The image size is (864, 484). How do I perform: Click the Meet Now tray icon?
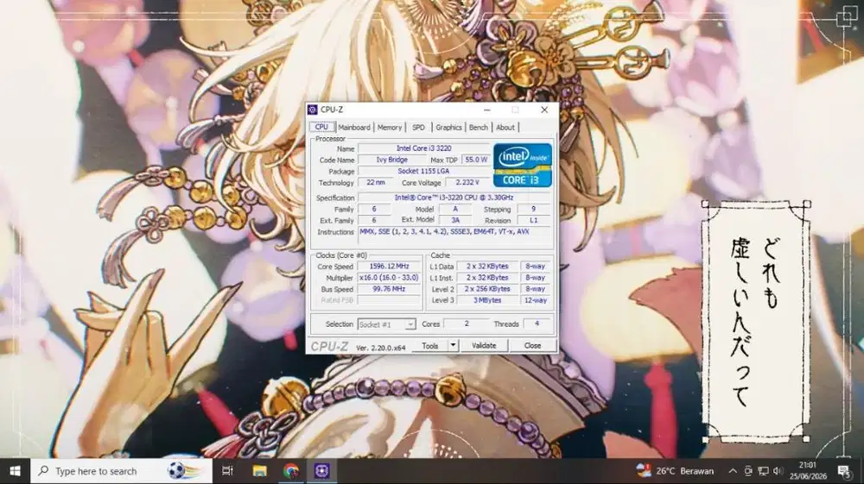click(747, 471)
